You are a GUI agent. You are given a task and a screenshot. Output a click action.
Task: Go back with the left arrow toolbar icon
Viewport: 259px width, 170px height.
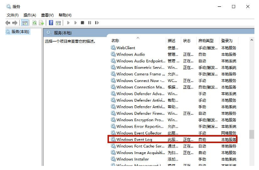click(8, 23)
